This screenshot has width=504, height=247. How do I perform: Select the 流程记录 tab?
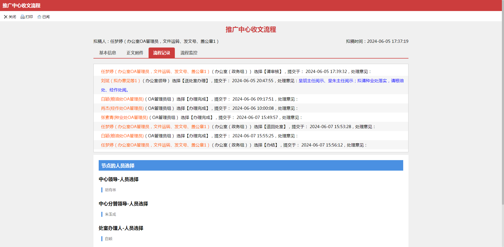[x=161, y=53]
